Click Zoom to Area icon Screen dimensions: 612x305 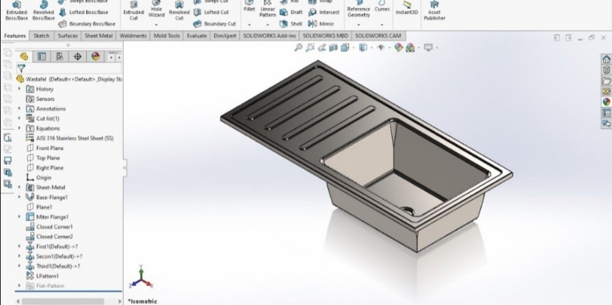pyautogui.click(x=310, y=48)
